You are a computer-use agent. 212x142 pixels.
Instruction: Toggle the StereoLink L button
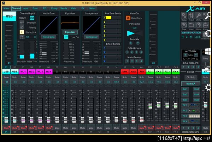tap(22, 32)
